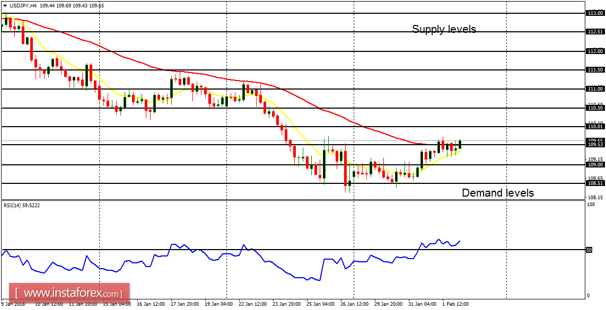Select the 110.50 price level tag

click(x=595, y=108)
